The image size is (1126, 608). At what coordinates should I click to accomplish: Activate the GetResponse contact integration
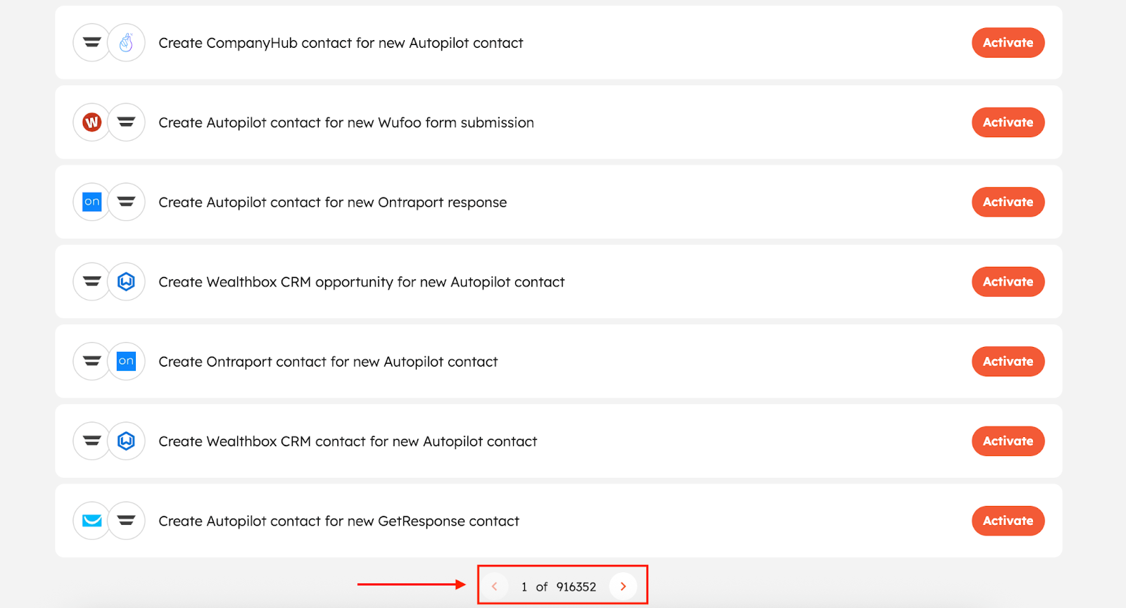click(1007, 521)
